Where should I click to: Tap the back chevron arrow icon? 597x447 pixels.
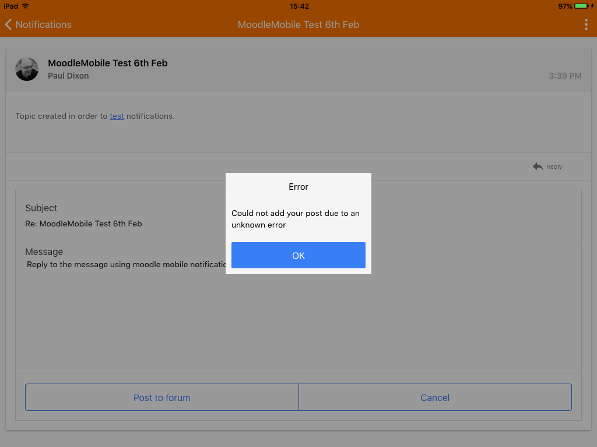tap(8, 24)
